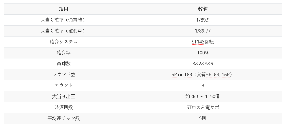
Task: Click the ST143回転 value text
Action: coord(203,42)
